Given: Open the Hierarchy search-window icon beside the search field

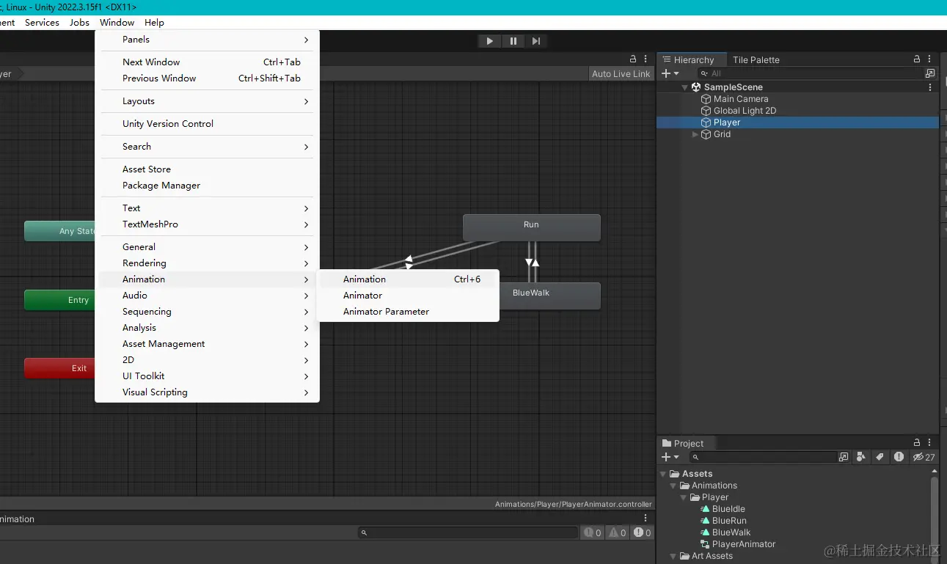Looking at the screenshot, I should pos(930,73).
